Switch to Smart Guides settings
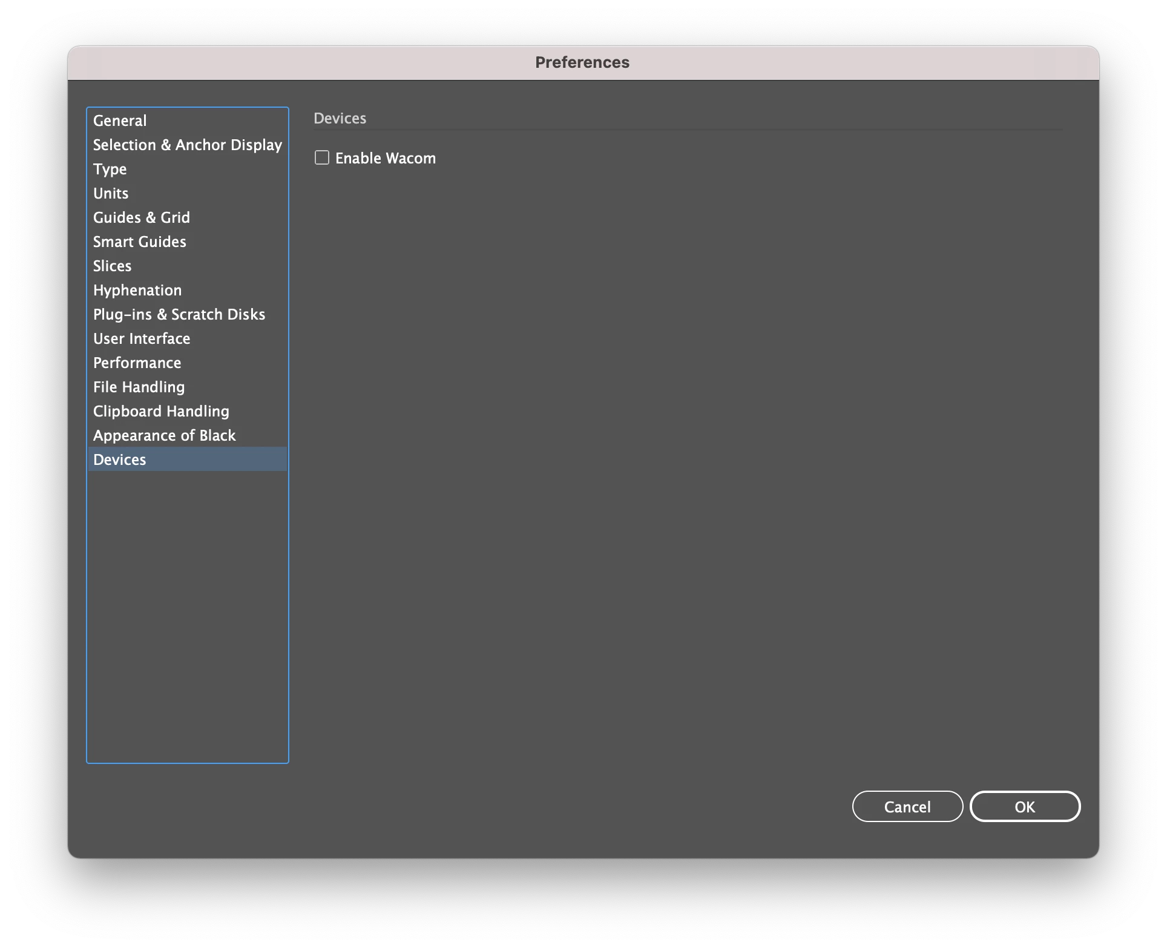Screen dimensions: 1167x948 139,242
